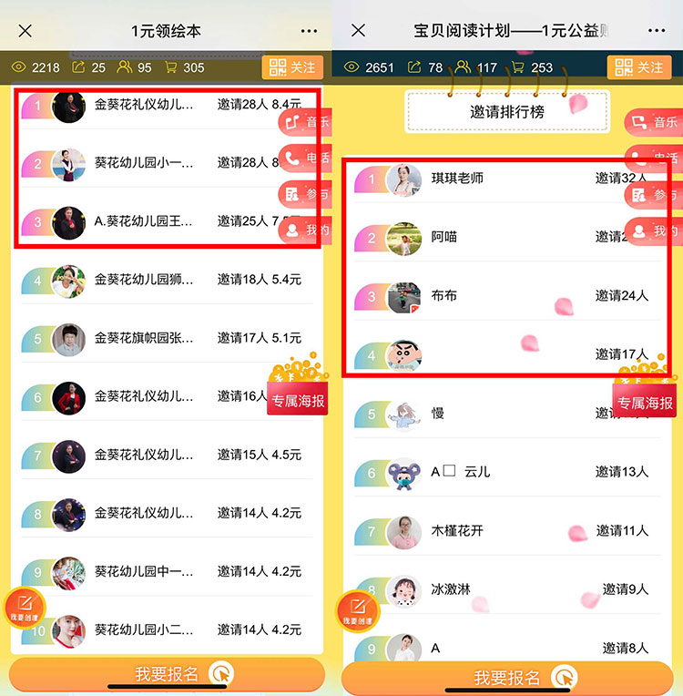683x696 pixels.
Task: Tap the 电话 phone button on left screen
Action: [305, 158]
